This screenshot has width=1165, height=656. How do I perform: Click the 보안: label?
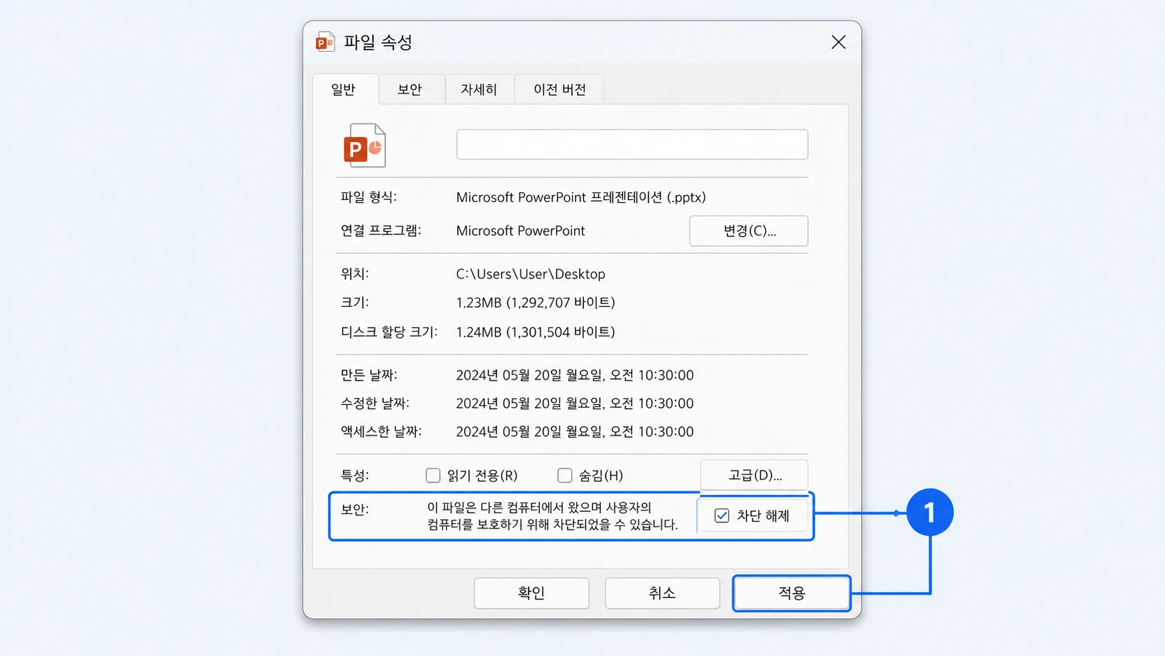(x=355, y=510)
